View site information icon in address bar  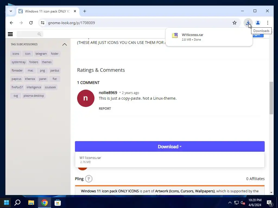click(43, 23)
